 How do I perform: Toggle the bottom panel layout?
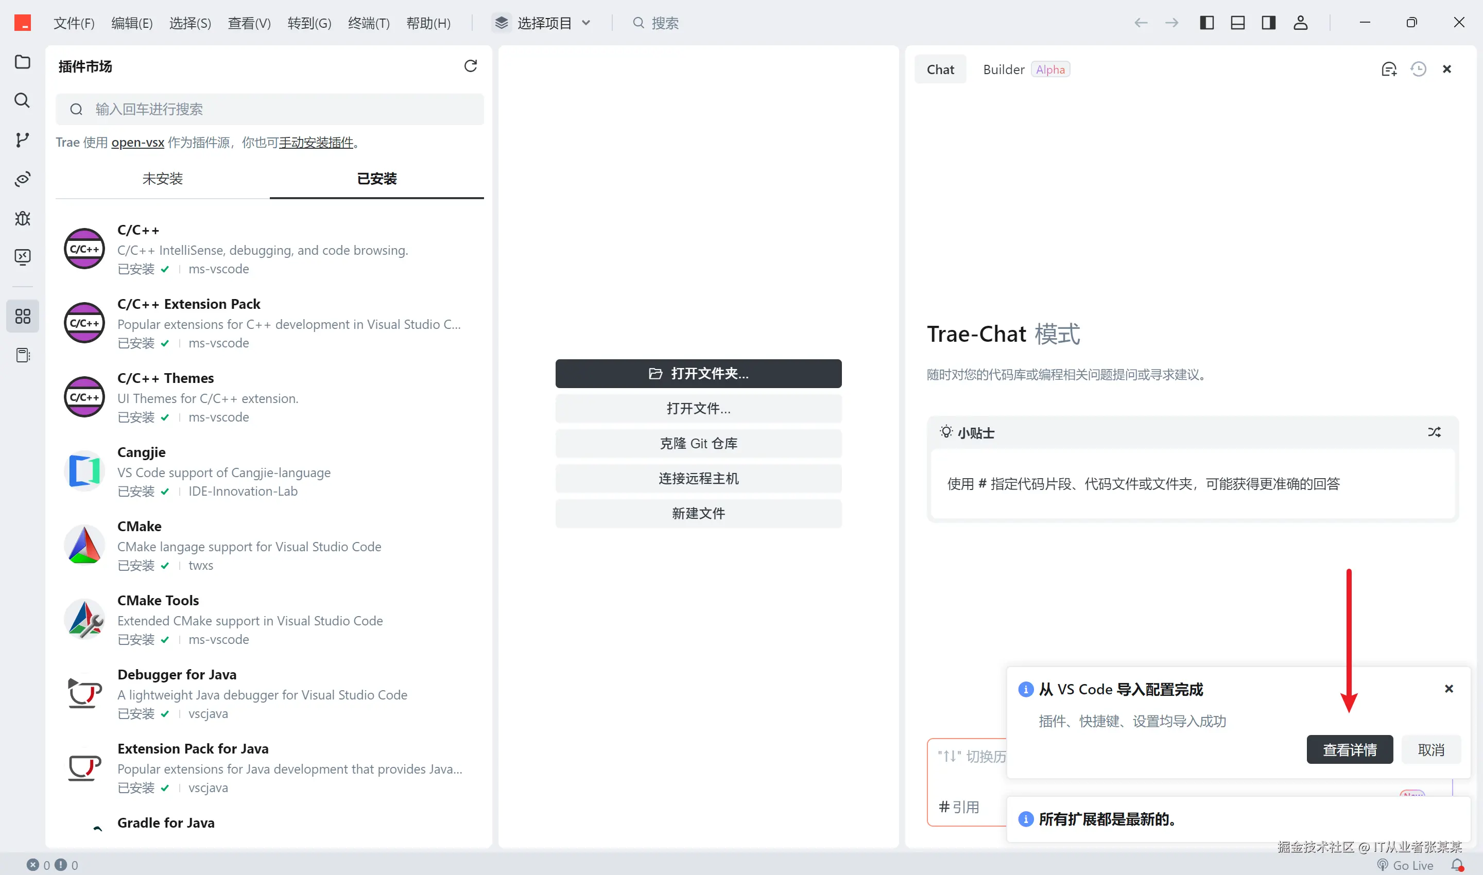tap(1237, 23)
